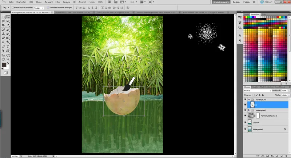Select the Eraser tool
This screenshot has height=158, width=291.
pos(3,38)
